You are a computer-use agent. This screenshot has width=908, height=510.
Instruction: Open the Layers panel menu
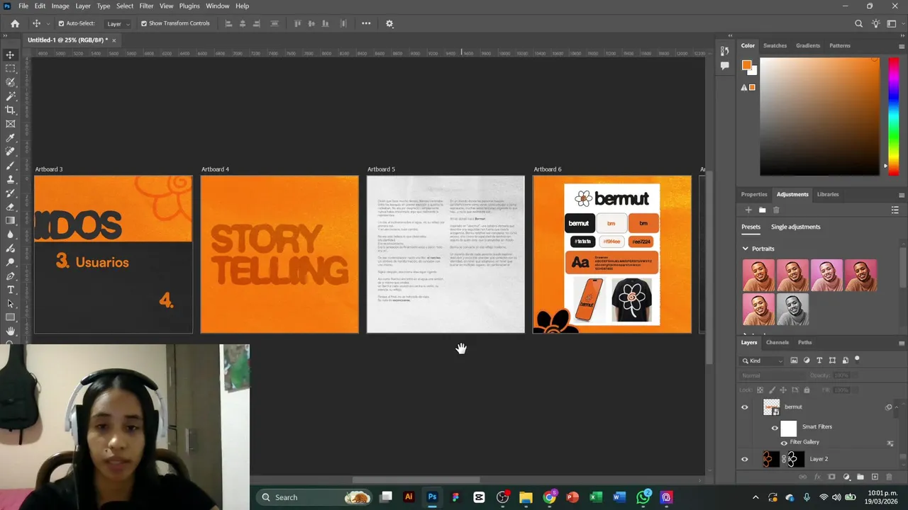tap(902, 343)
